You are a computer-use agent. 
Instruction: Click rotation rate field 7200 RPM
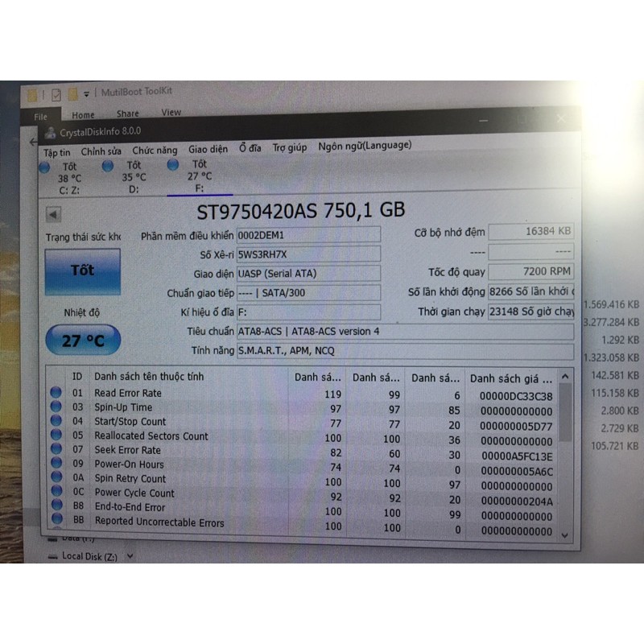pos(530,271)
